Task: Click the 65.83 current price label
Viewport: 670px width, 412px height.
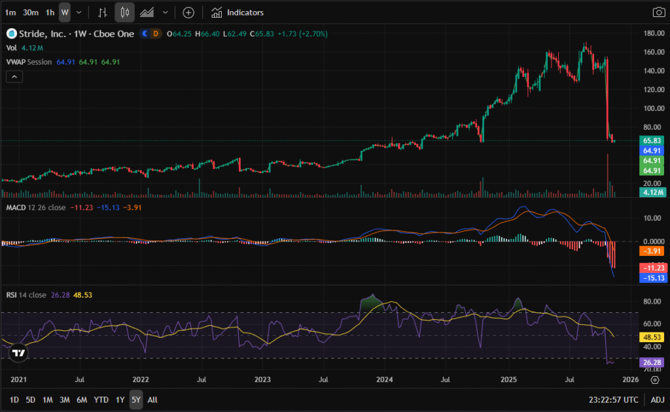Action: [652, 140]
